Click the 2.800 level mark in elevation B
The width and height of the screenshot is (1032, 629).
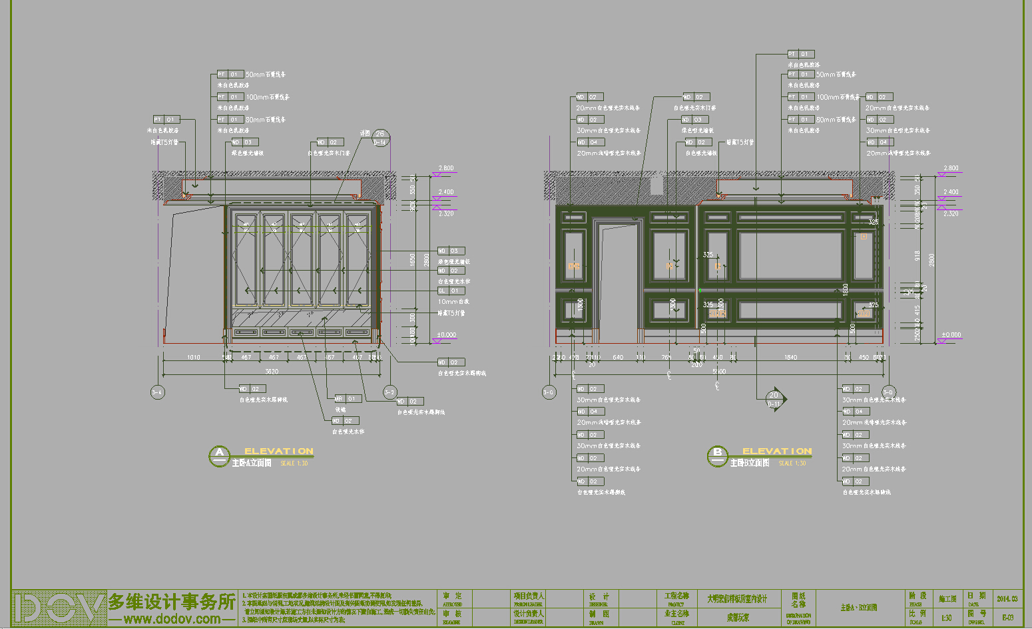coord(951,168)
